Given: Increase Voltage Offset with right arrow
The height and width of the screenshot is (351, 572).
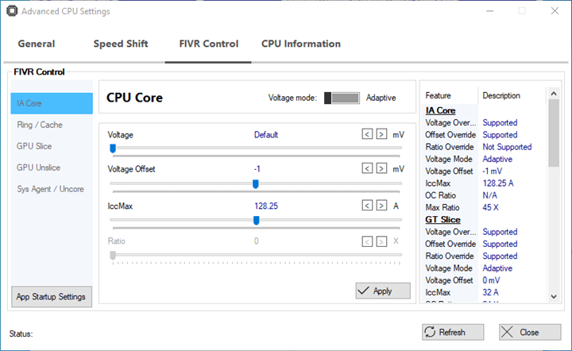Looking at the screenshot, I should click(381, 168).
